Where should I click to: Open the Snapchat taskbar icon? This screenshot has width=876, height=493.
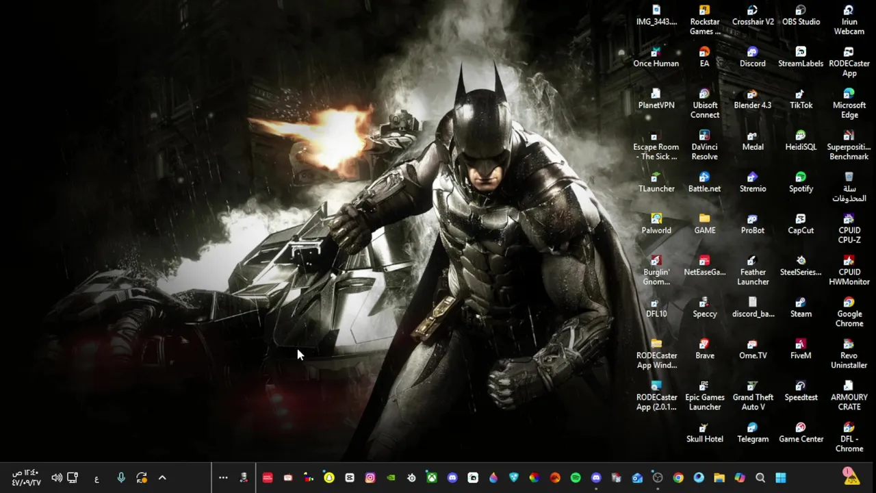(x=329, y=478)
